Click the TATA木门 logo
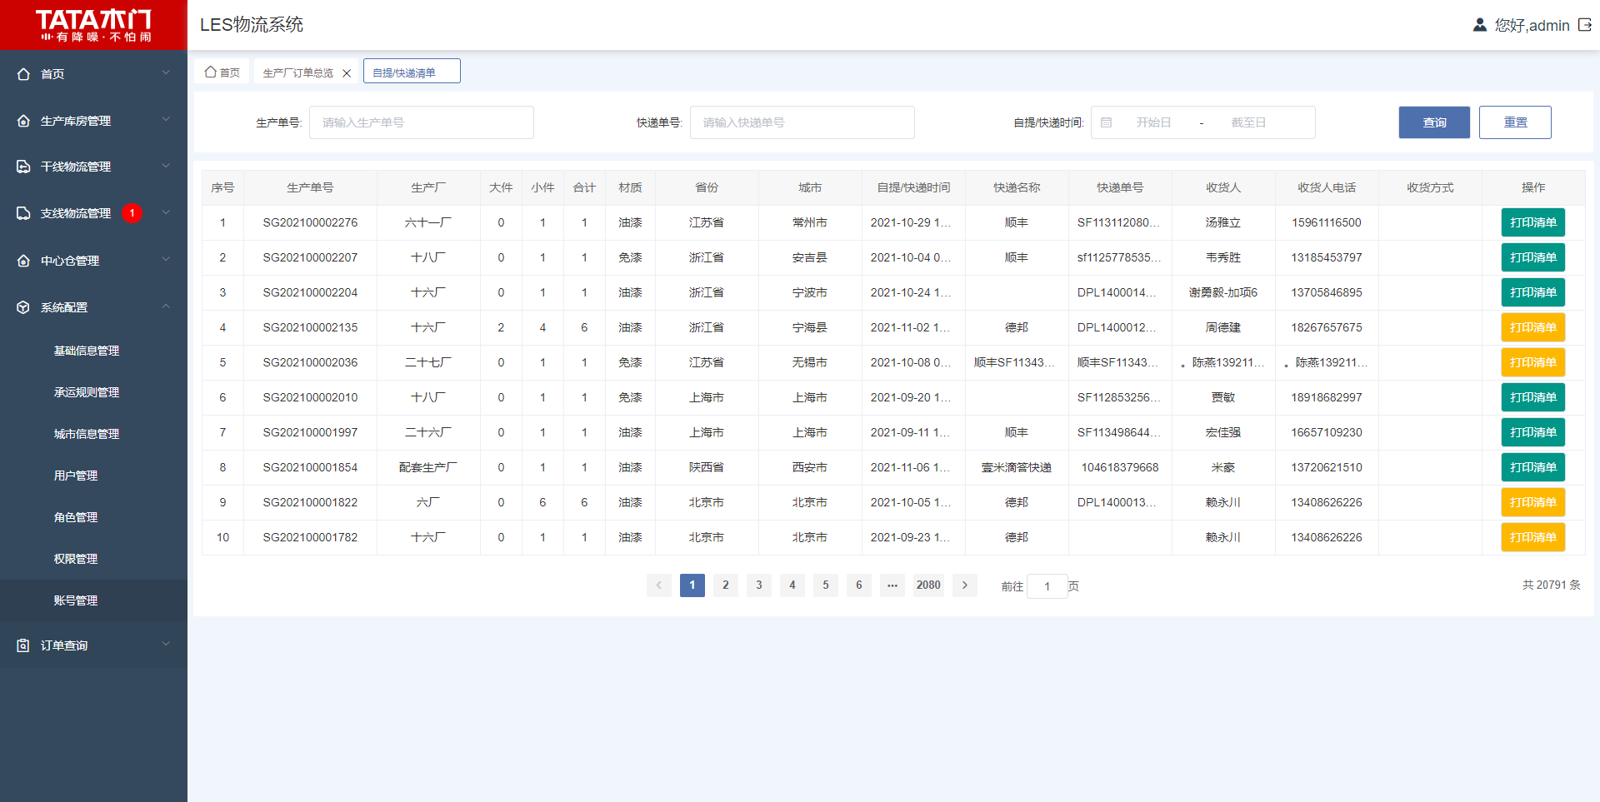This screenshot has height=802, width=1600. click(93, 25)
